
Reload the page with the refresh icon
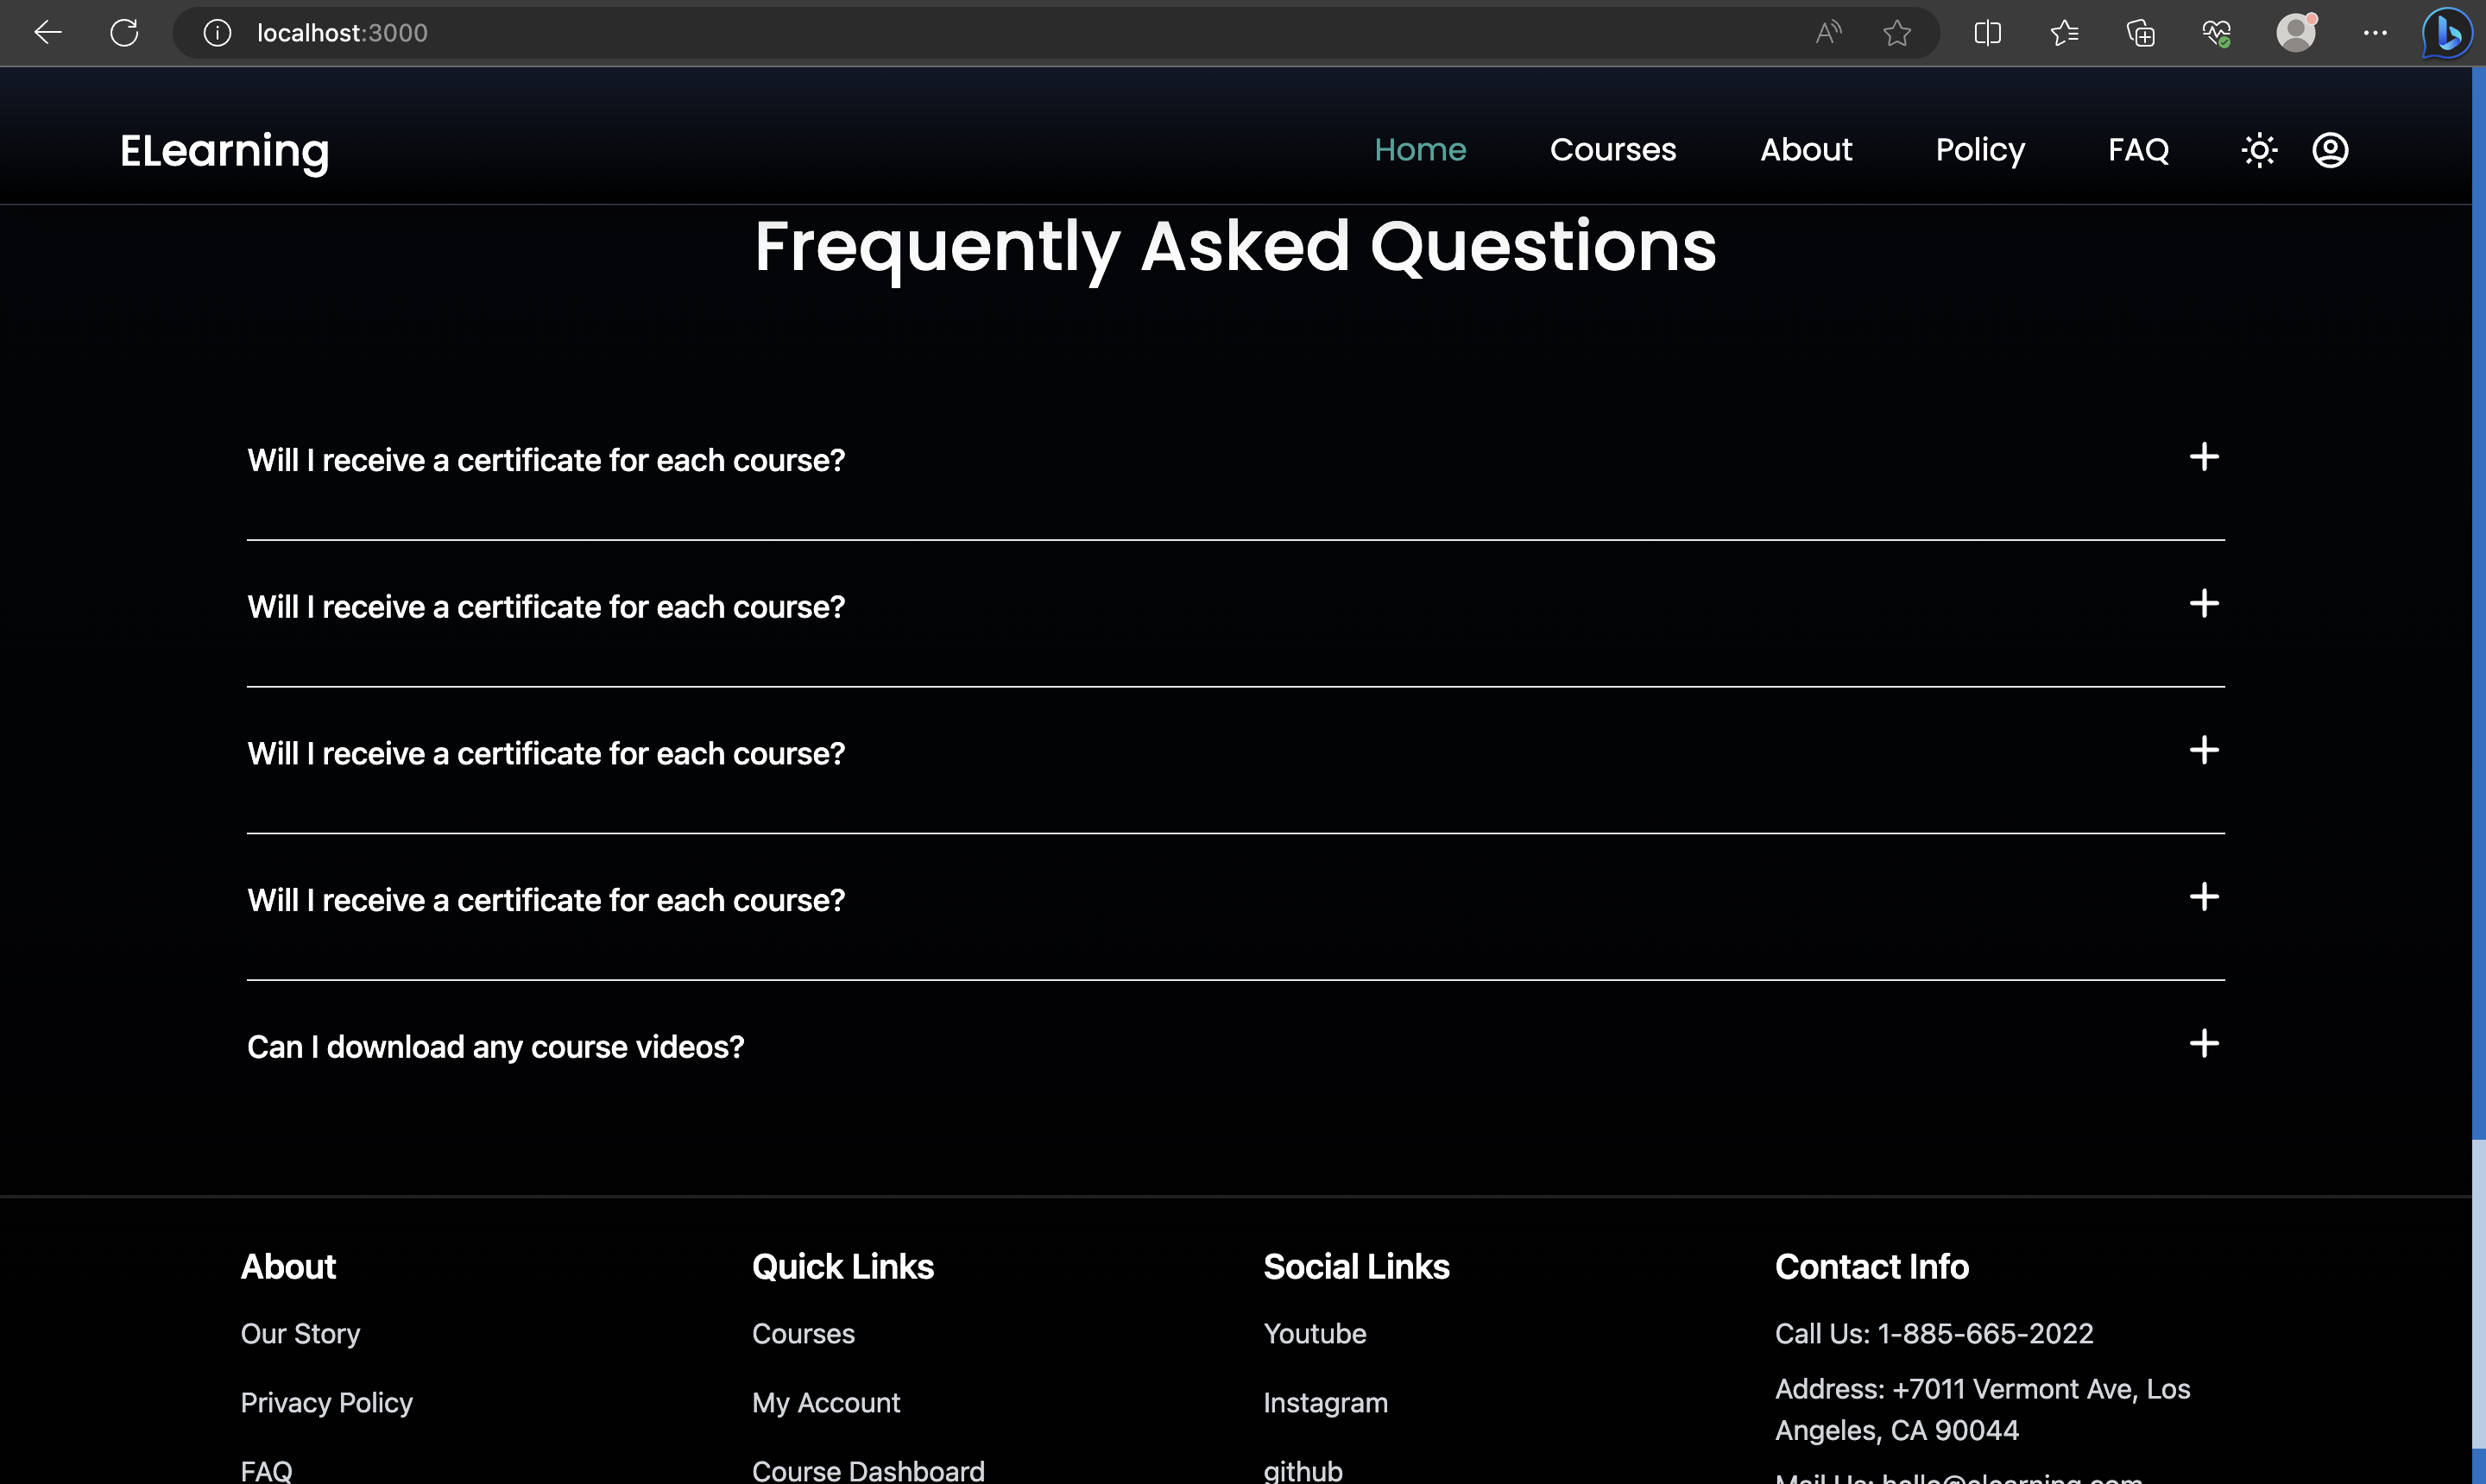124,33
